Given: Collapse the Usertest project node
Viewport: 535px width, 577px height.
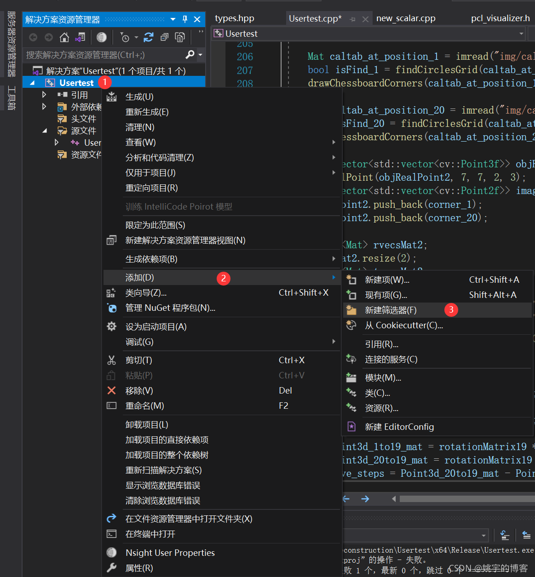Looking at the screenshot, I should pyautogui.click(x=32, y=83).
